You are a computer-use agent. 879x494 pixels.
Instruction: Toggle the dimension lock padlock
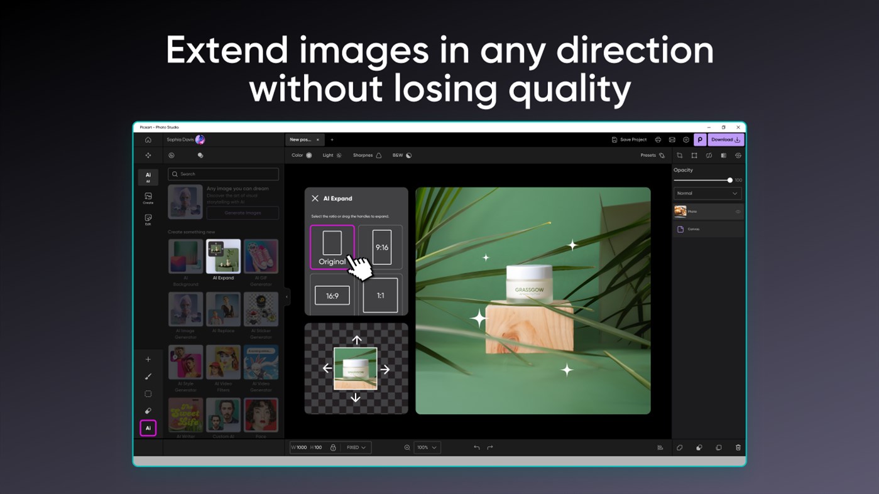coord(332,447)
